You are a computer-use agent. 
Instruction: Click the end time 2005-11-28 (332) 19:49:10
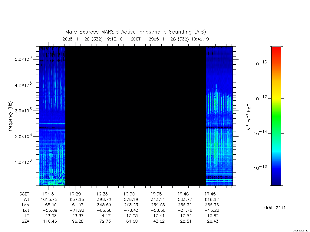[179, 39]
